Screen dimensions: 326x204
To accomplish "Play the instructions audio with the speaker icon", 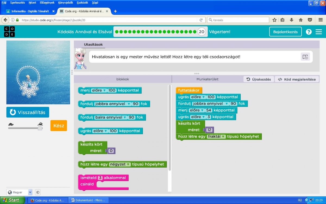I will [305, 57].
